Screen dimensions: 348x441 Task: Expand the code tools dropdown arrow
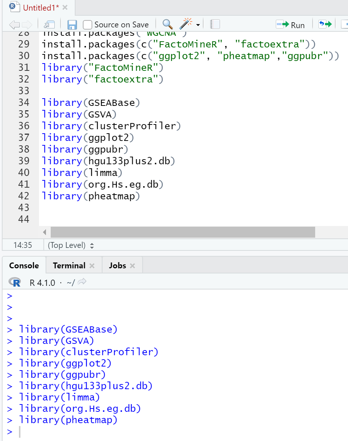click(x=198, y=25)
